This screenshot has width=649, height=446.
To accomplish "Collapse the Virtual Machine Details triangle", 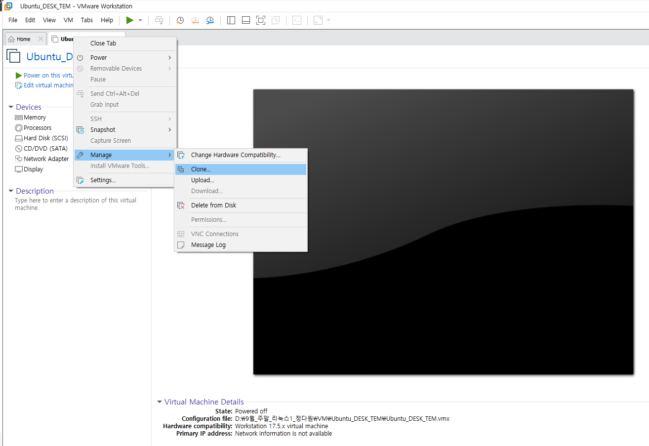I will [x=160, y=402].
